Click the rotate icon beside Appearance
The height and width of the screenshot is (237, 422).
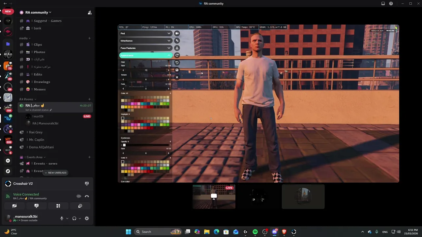tap(177, 55)
